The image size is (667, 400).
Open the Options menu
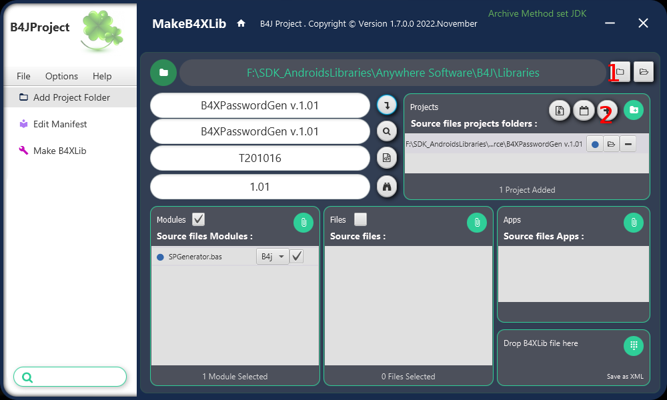point(61,76)
